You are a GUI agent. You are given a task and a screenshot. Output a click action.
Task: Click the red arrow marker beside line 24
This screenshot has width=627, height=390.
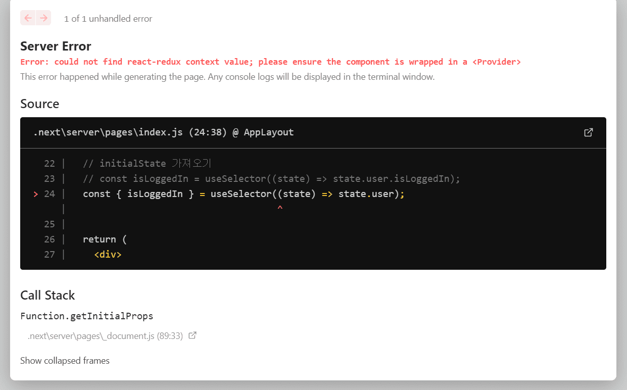35,194
